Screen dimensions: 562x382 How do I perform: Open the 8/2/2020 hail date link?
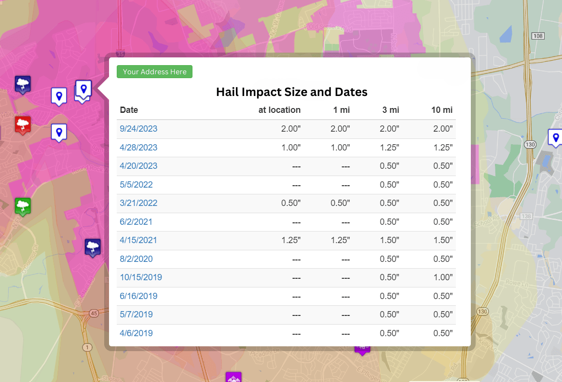(136, 259)
